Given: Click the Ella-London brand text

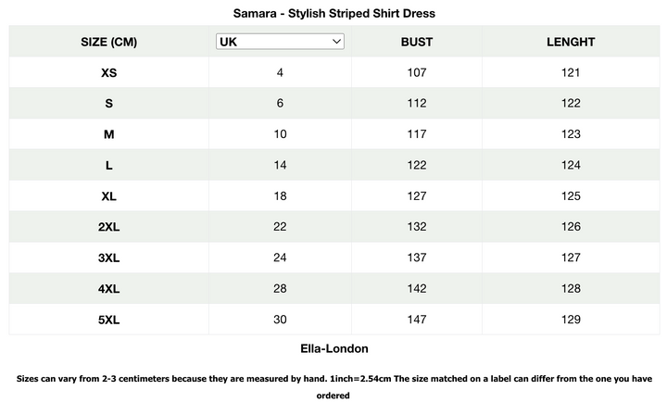Looking at the screenshot, I should pyautogui.click(x=334, y=348).
